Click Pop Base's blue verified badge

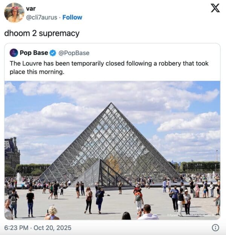pyautogui.click(x=53, y=53)
